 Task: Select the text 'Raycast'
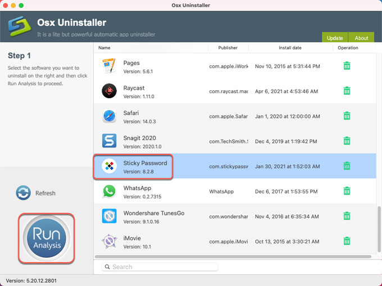point(134,88)
